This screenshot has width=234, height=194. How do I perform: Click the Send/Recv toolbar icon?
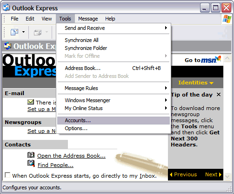click(38, 32)
